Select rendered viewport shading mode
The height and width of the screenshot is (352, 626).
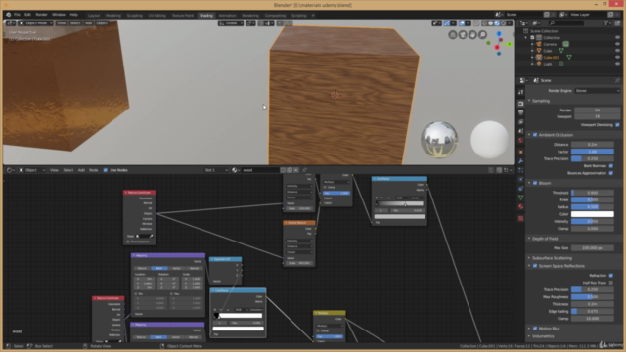coord(504,23)
